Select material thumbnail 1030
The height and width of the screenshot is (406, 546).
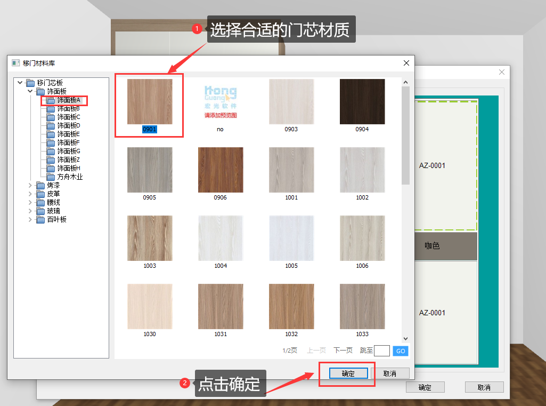click(x=150, y=307)
